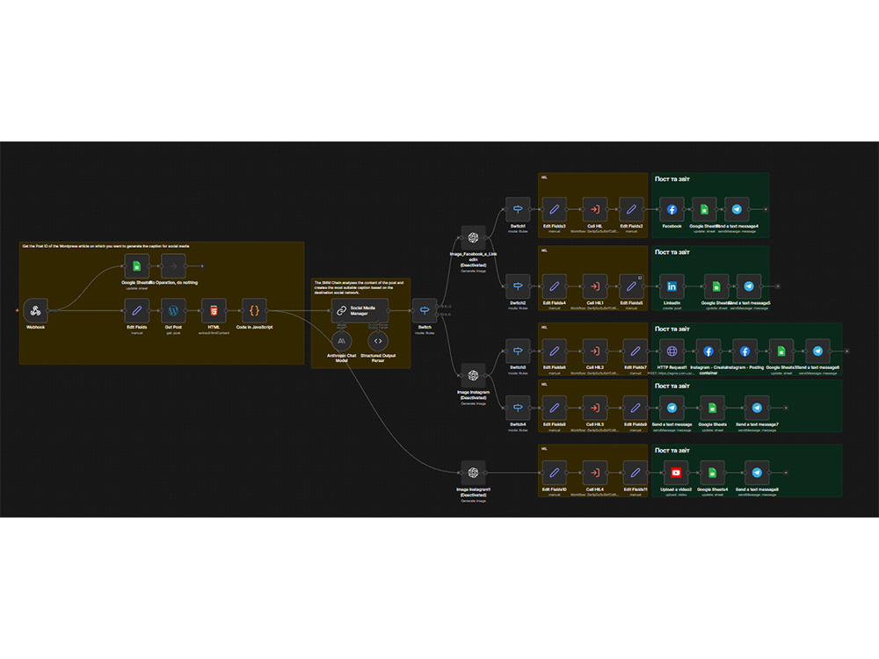Click the output plus after No Operation
The image size is (879, 659).
coord(202,266)
